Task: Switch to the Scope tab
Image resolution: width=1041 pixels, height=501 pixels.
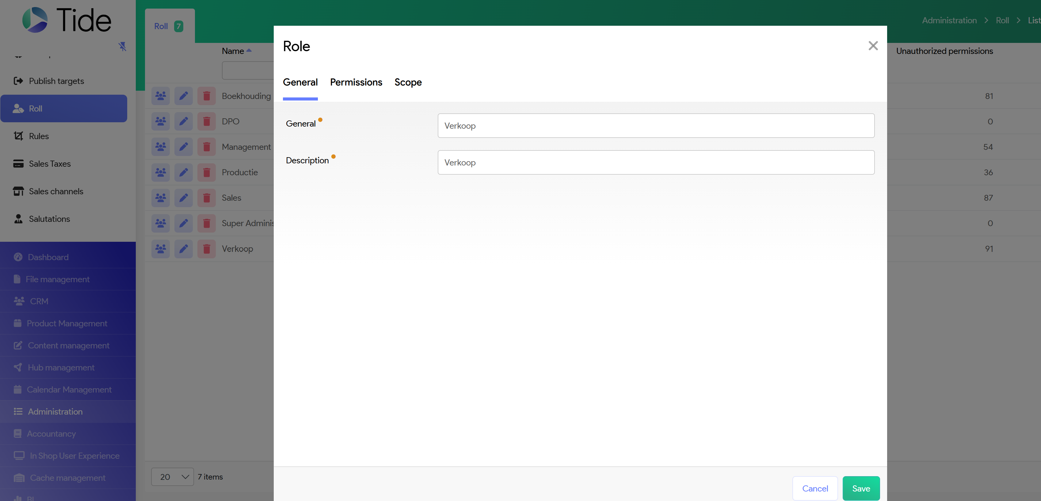Action: [x=408, y=82]
